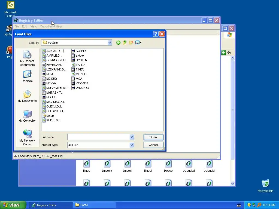Screen dimensions: 279x209
Task: Open the Windows Start menu
Action: tap(13, 205)
